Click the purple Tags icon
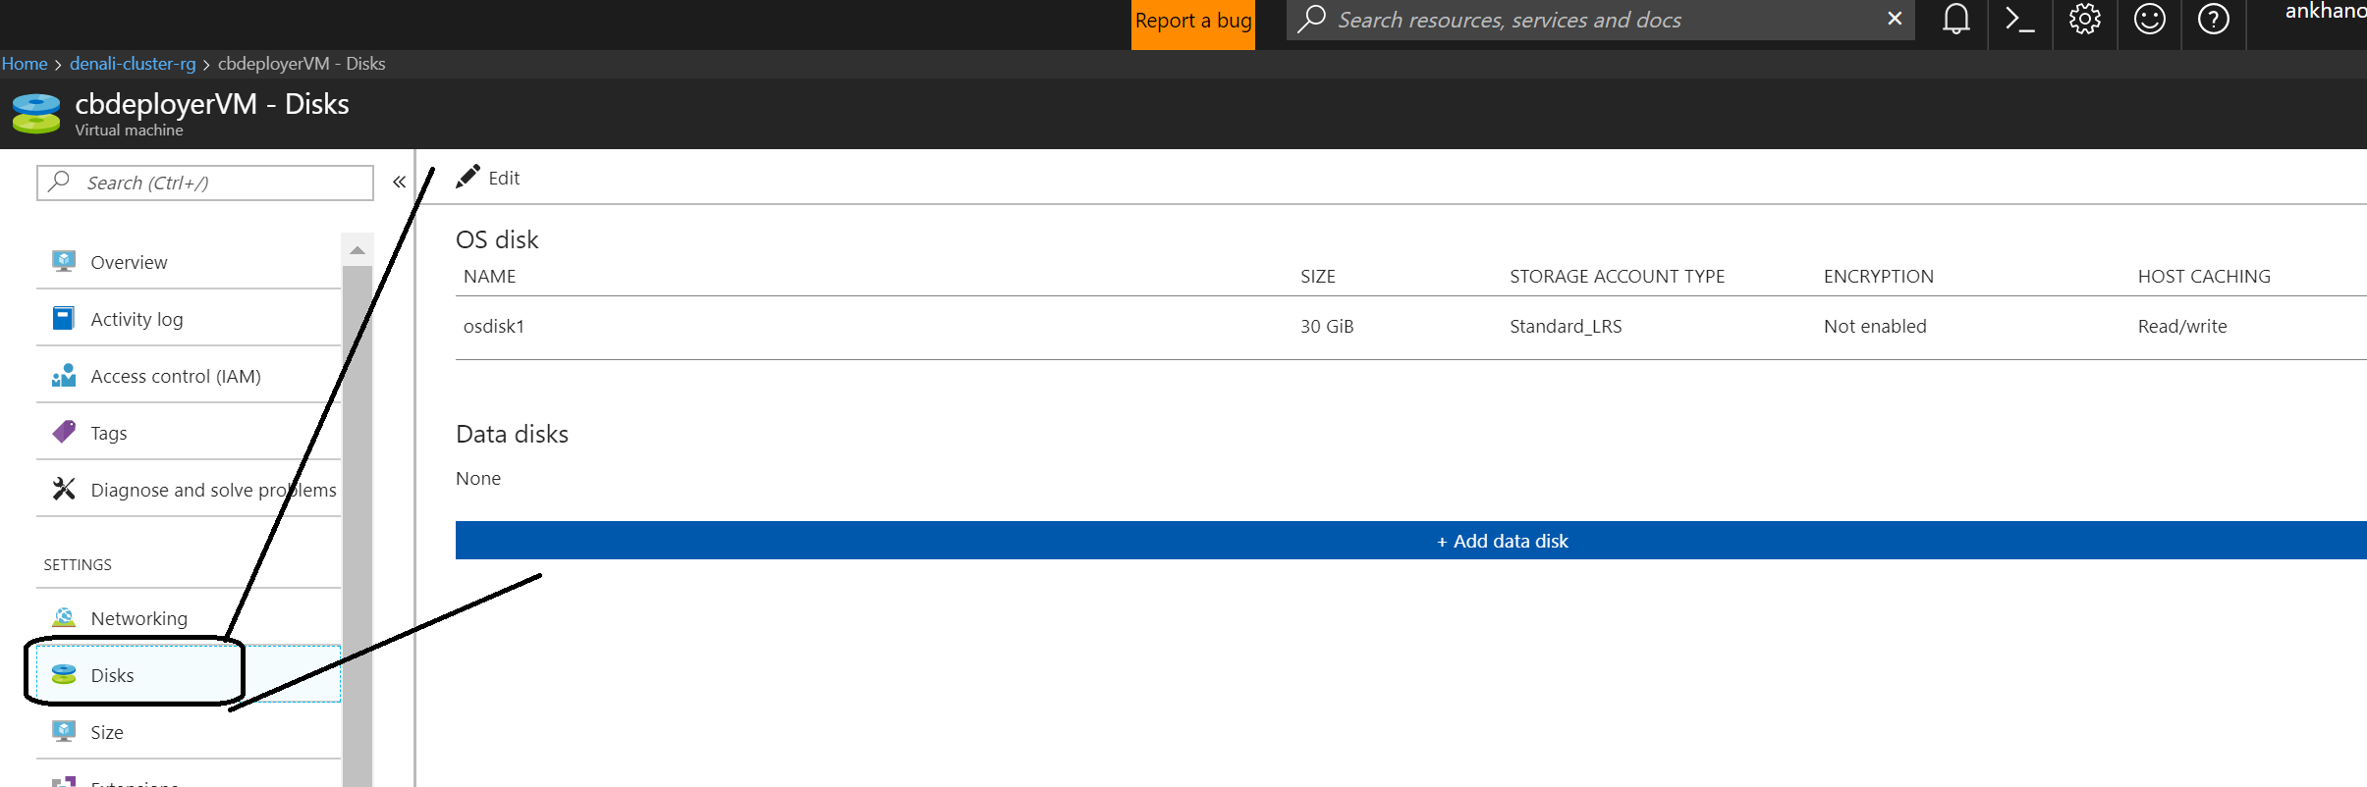 click(x=64, y=432)
